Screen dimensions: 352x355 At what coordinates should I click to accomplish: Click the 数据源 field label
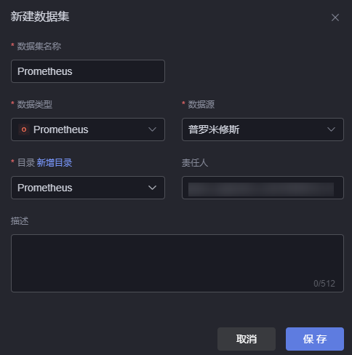[x=201, y=105]
